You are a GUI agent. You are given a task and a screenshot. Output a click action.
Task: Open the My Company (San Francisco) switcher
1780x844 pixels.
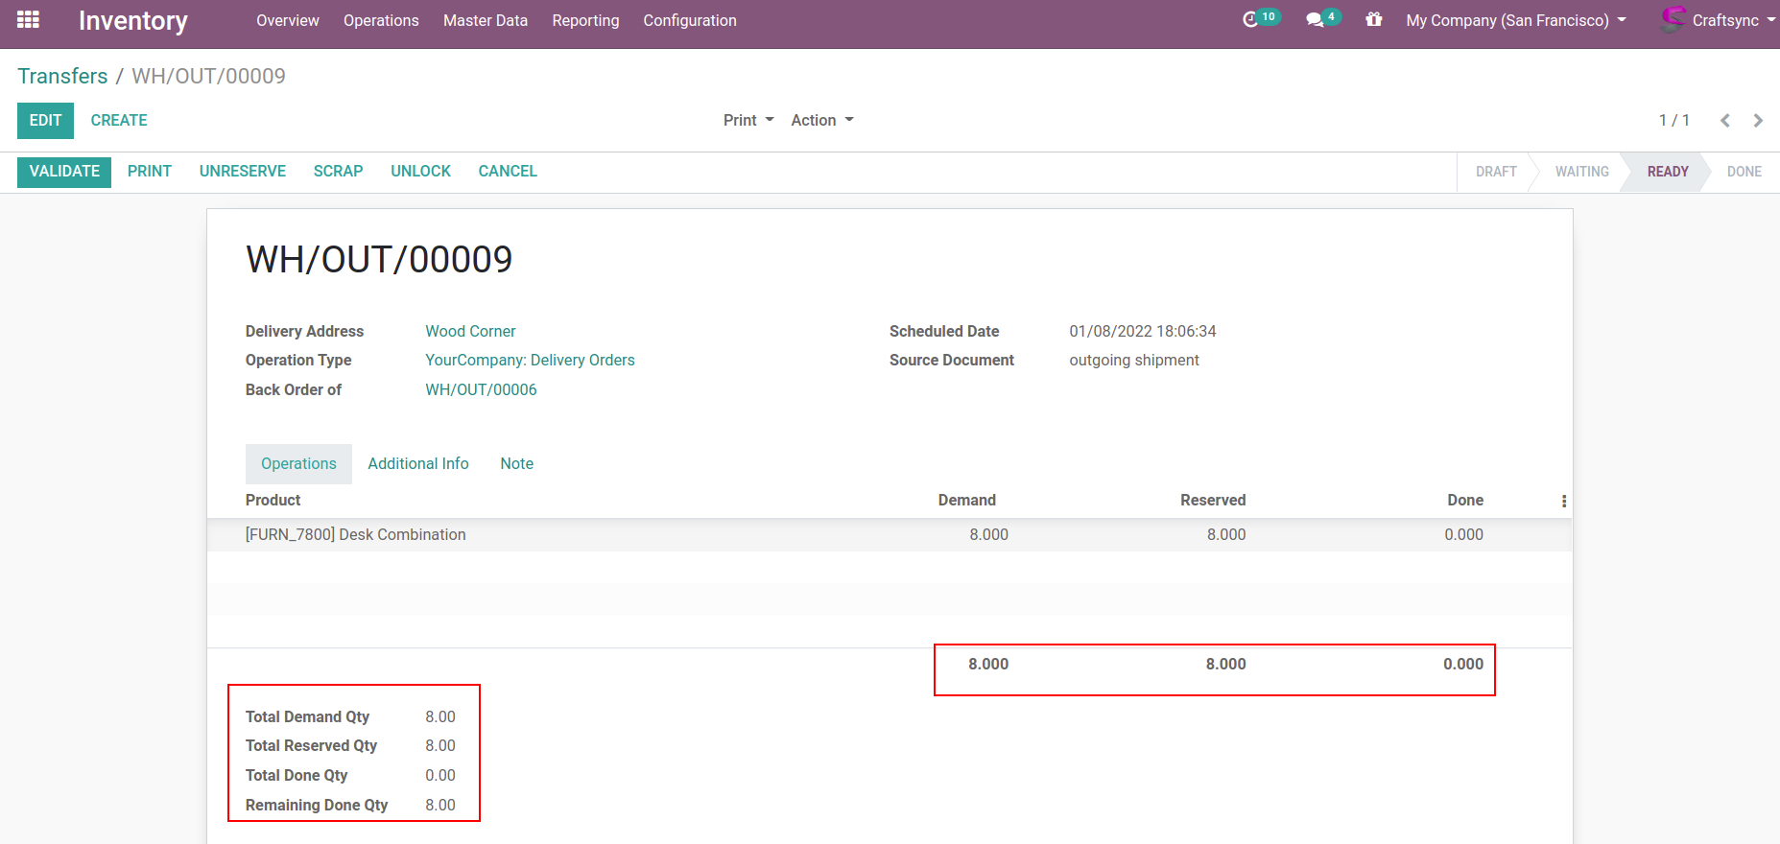[1515, 21]
